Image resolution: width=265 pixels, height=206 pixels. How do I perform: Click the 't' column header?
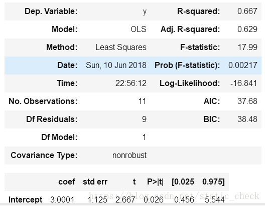coord(134,182)
